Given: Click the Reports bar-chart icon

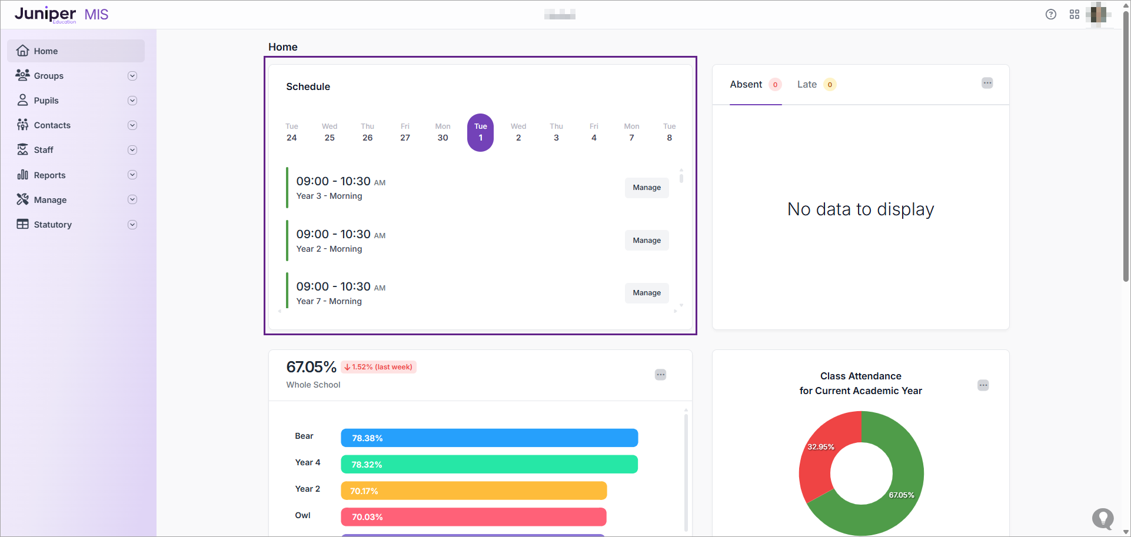Looking at the screenshot, I should pyautogui.click(x=22, y=175).
